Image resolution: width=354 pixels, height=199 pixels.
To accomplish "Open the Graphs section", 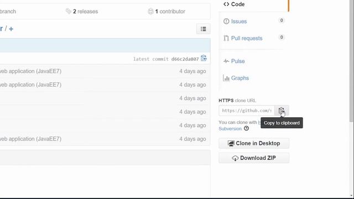I will click(240, 78).
